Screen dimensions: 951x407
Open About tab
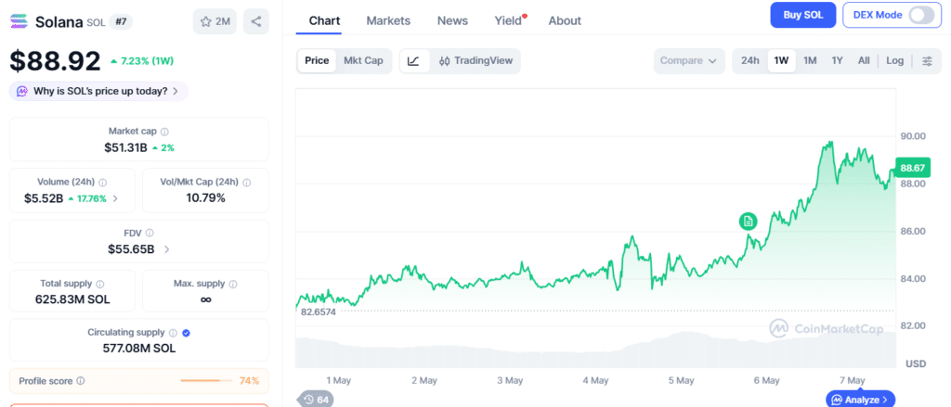(565, 20)
